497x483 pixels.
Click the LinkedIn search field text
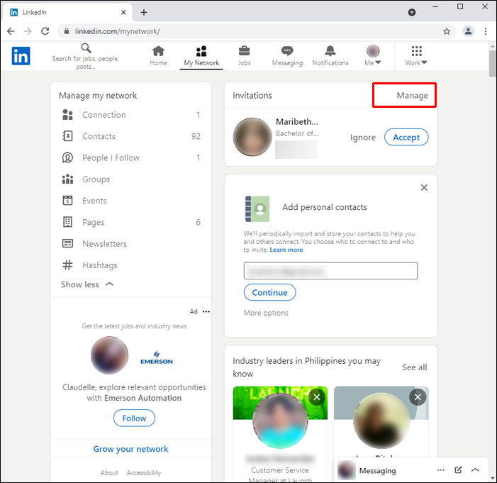(86, 62)
